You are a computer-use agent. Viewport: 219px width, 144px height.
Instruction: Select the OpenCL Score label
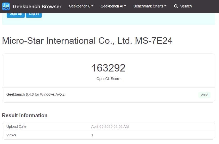108,79
